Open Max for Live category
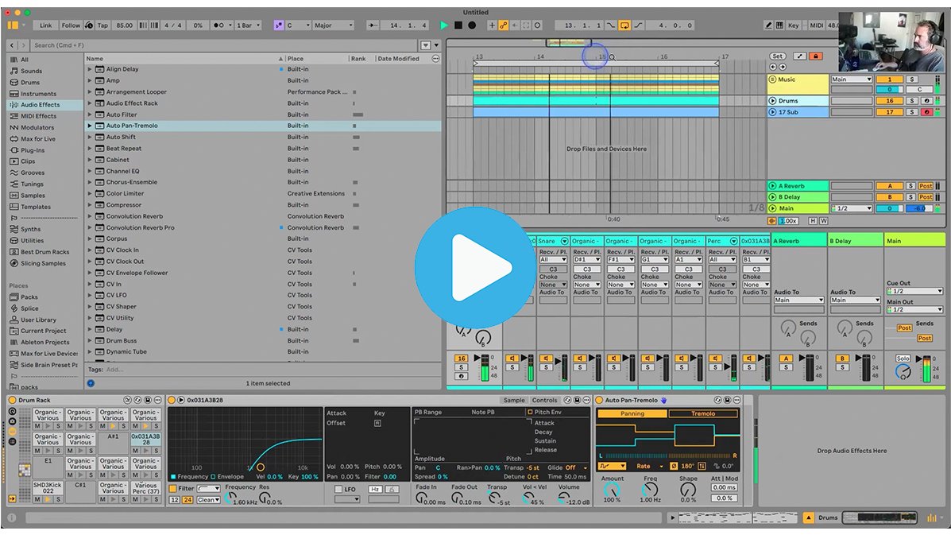The height and width of the screenshot is (535, 951). pos(37,139)
